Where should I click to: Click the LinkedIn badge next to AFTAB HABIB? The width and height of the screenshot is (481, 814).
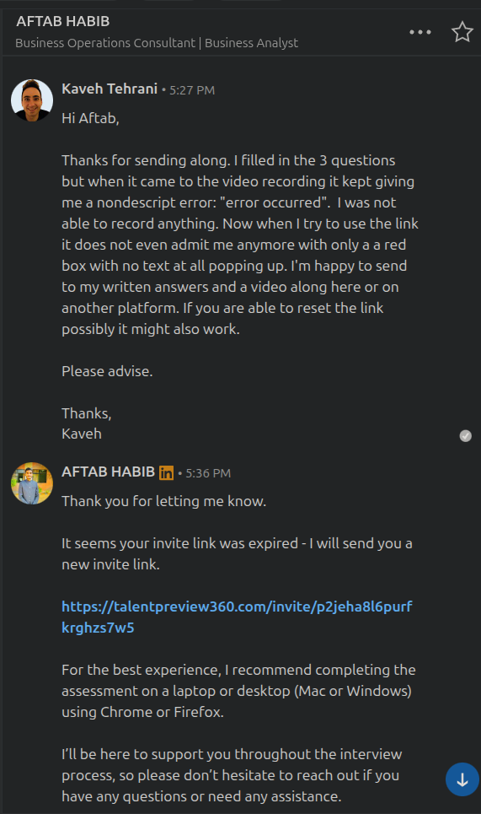point(167,472)
